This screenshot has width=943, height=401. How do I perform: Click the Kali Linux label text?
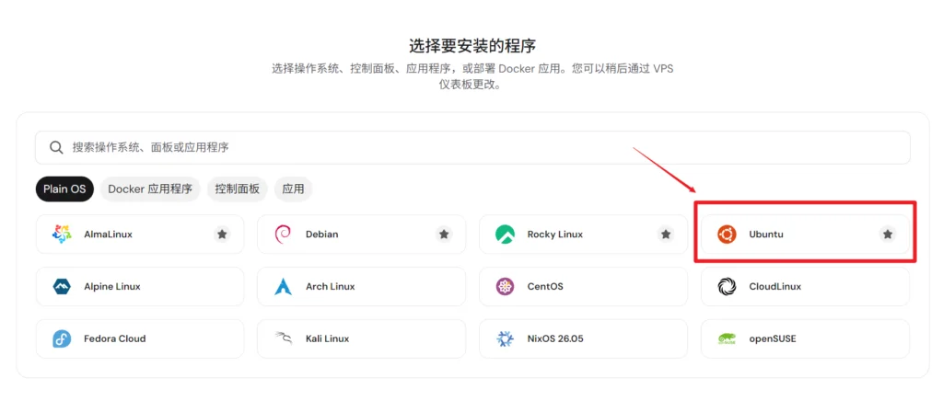coord(327,338)
